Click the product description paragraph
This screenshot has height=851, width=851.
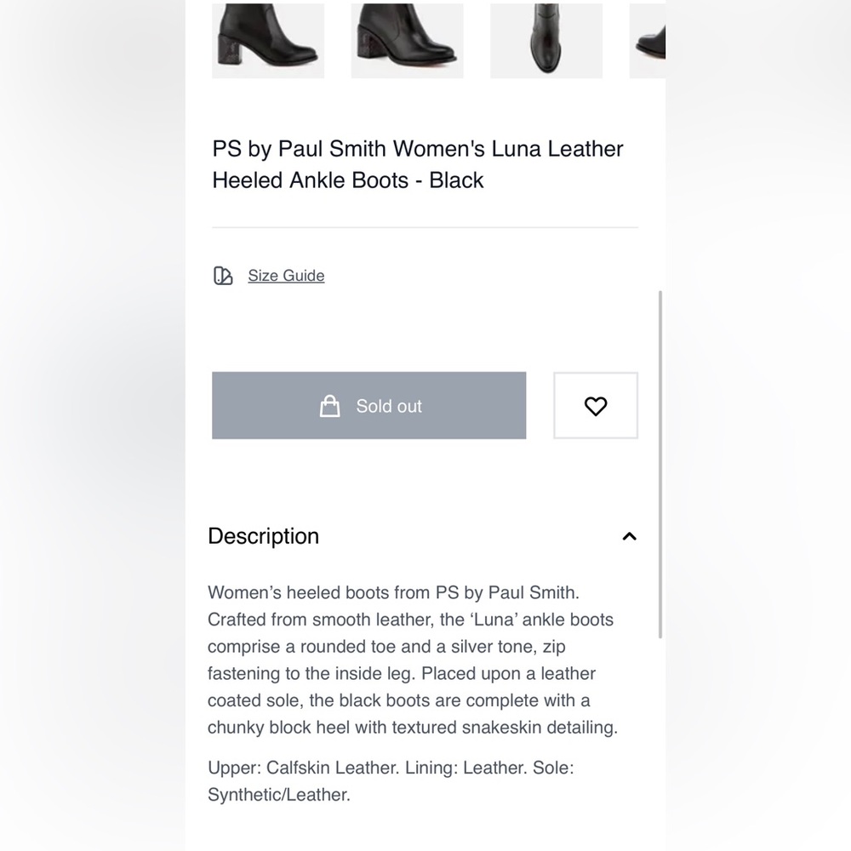pyautogui.click(x=413, y=660)
